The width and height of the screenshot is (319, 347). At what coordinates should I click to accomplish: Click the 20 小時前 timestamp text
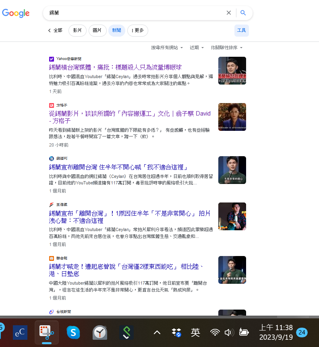pyautogui.click(x=59, y=145)
